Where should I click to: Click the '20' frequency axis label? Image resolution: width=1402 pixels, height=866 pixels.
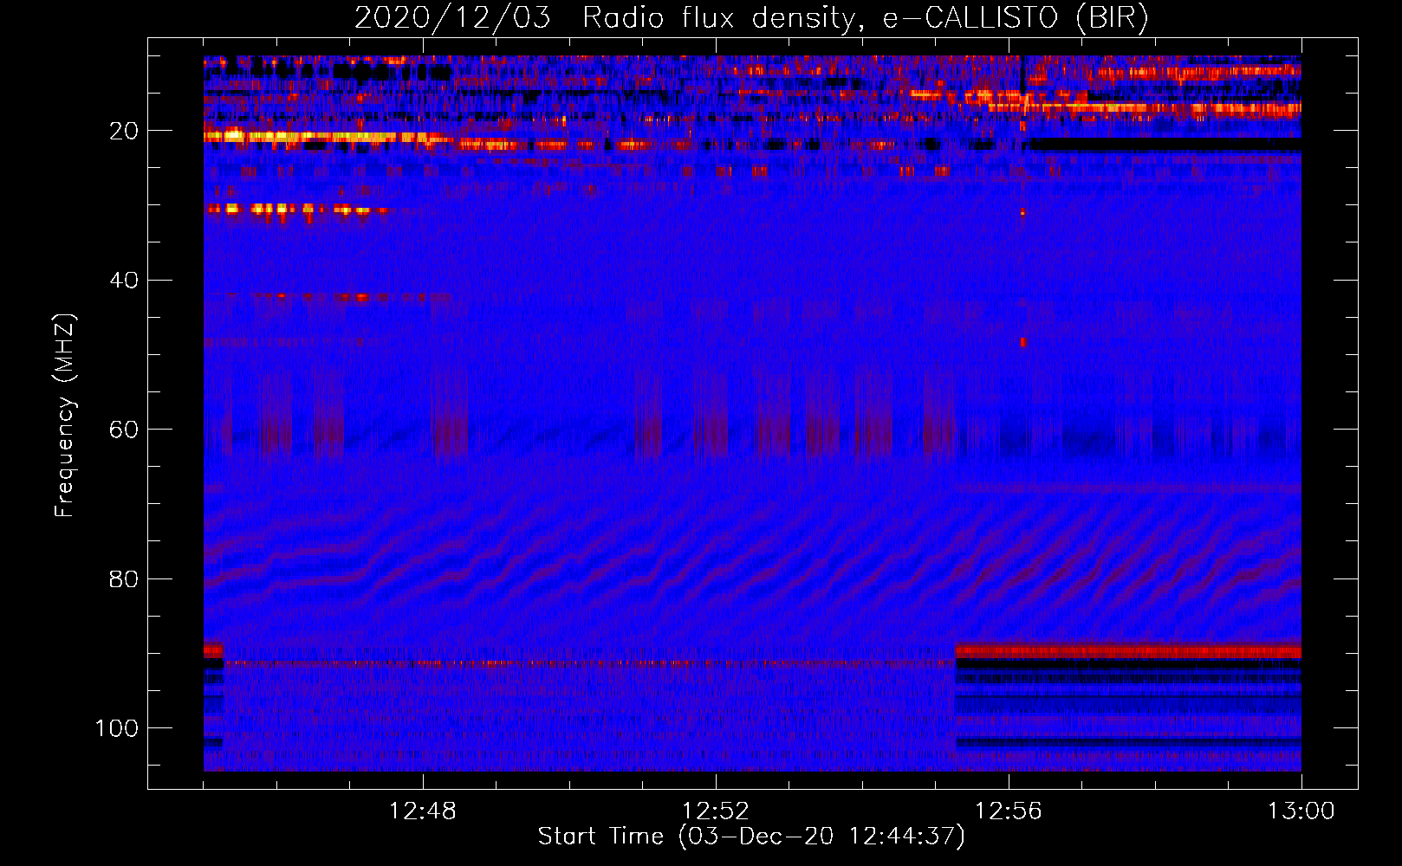125,131
